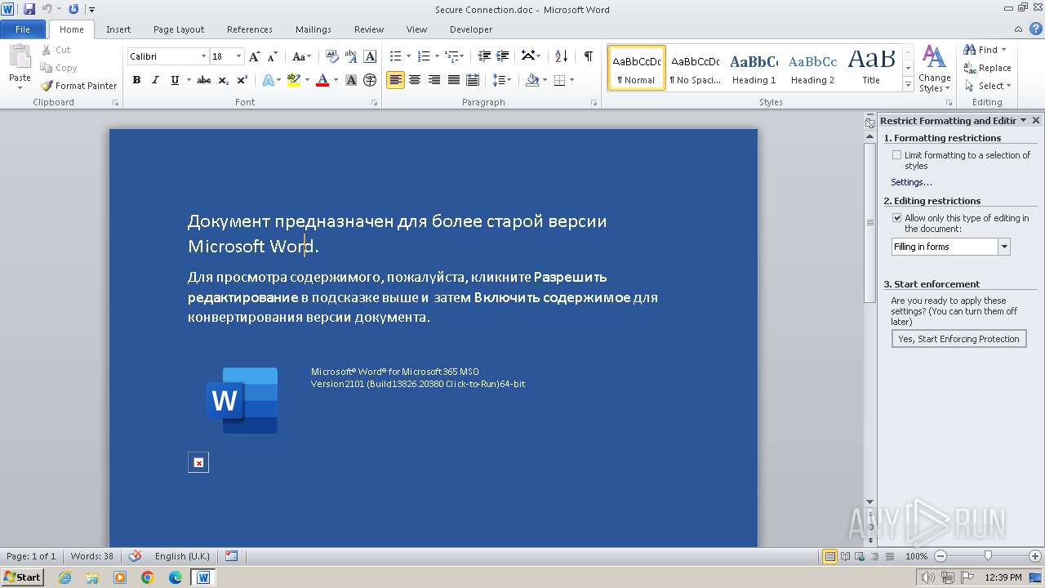
Task: Open the Filling in forms dropdown
Action: (x=1004, y=247)
